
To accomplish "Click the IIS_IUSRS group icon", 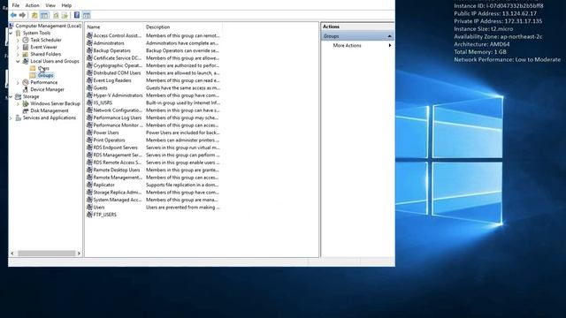I will [89, 102].
